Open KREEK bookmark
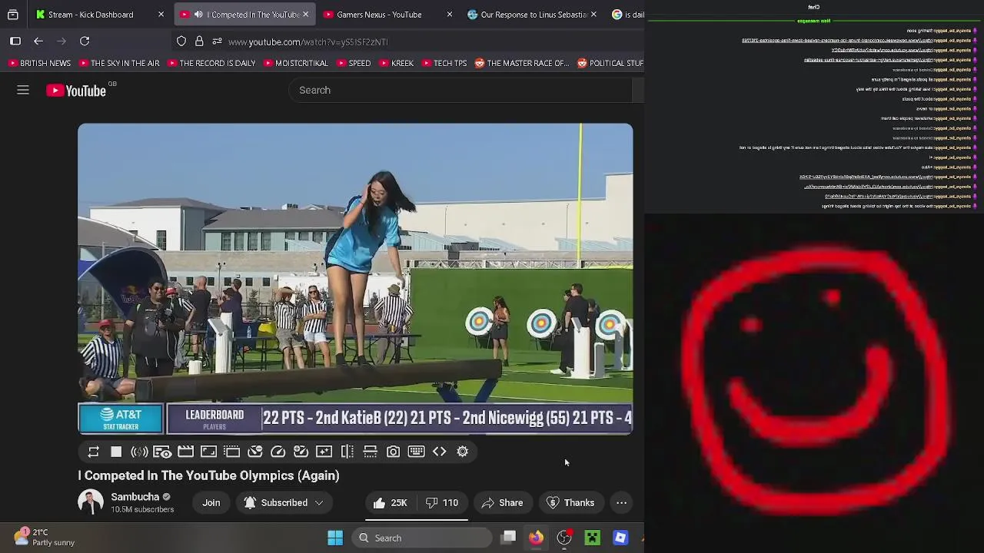This screenshot has width=984, height=553. [395, 63]
